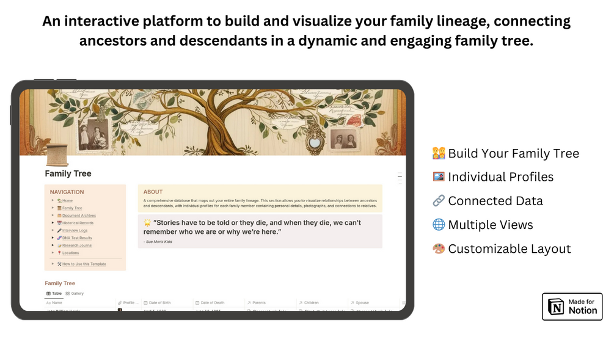The height and width of the screenshot is (345, 614).
Task: Click the ABOUT heading
Action: pyautogui.click(x=153, y=192)
